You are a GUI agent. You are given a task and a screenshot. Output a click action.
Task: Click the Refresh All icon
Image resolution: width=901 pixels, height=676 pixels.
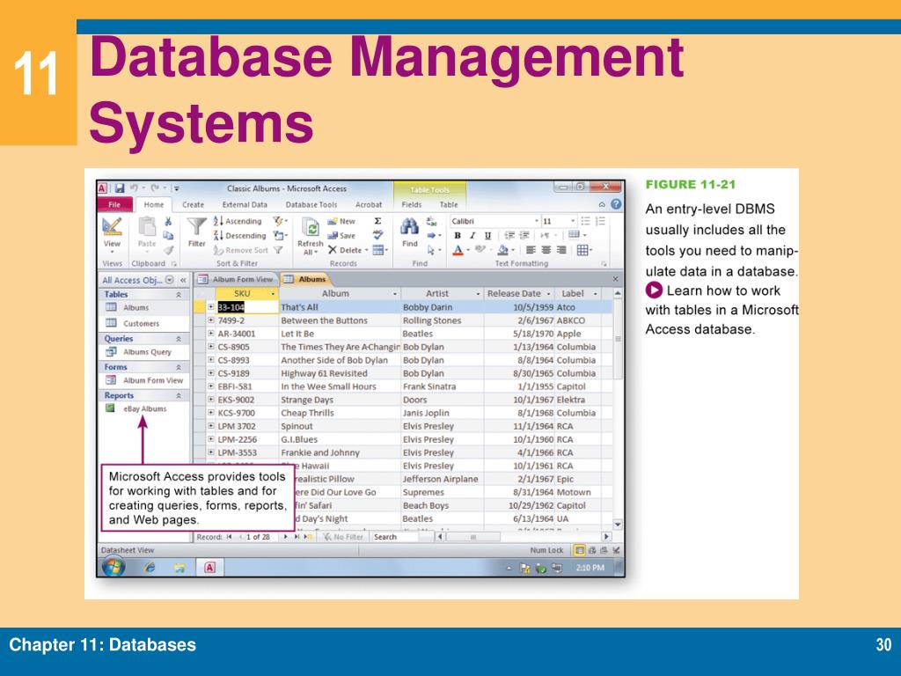click(311, 228)
